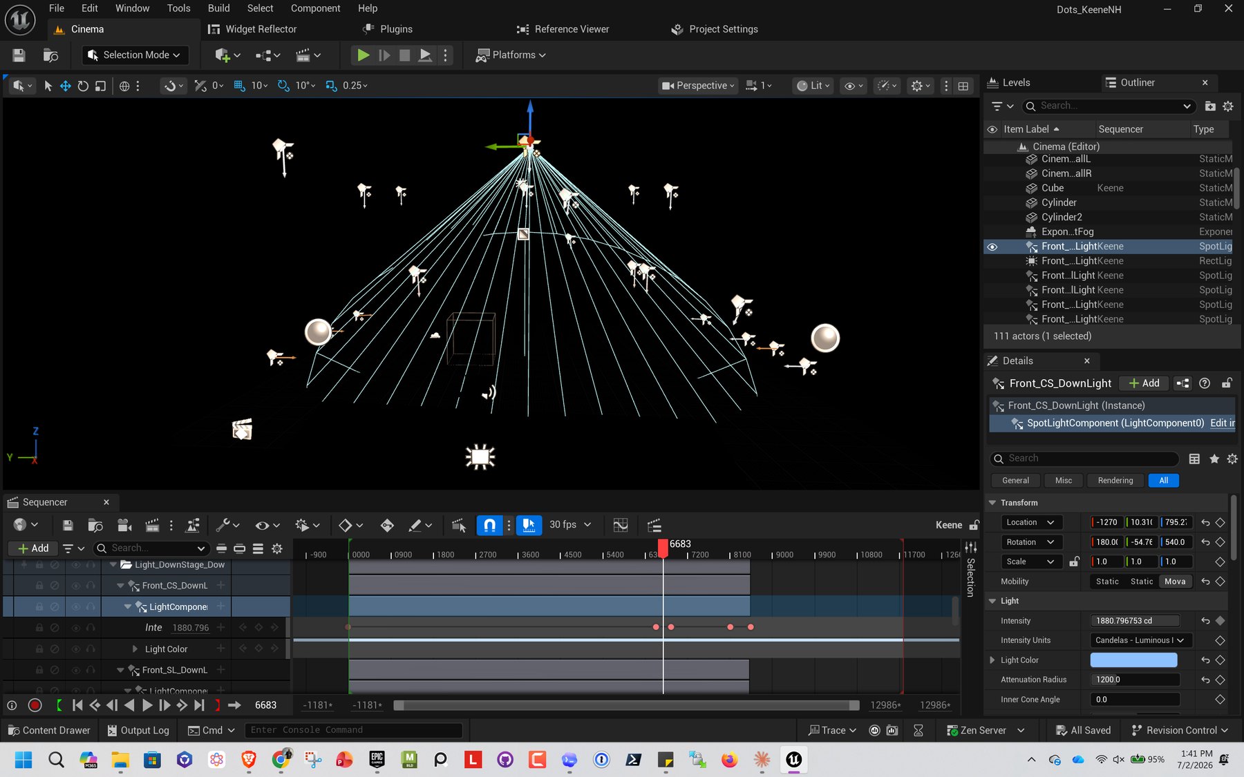1244x777 pixels.
Task: Click the Add component button in Details
Action: [1144, 383]
